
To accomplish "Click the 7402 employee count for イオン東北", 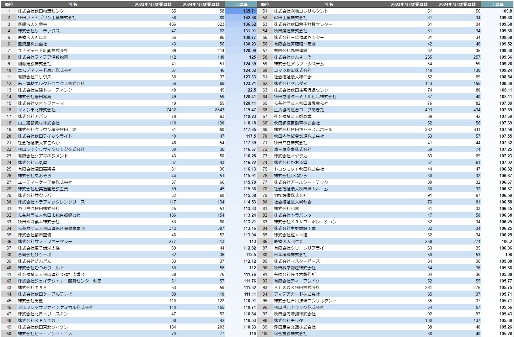I will pyautogui.click(x=171, y=110).
